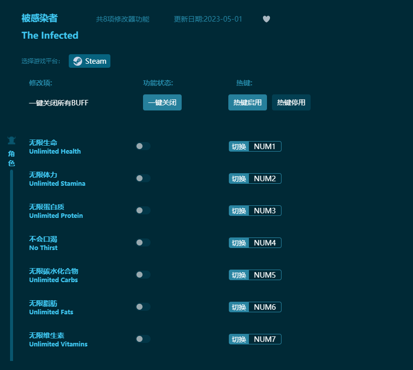Viewport: 413px width, 370px height.
Task: Click the title The Infected
Action: coord(50,35)
